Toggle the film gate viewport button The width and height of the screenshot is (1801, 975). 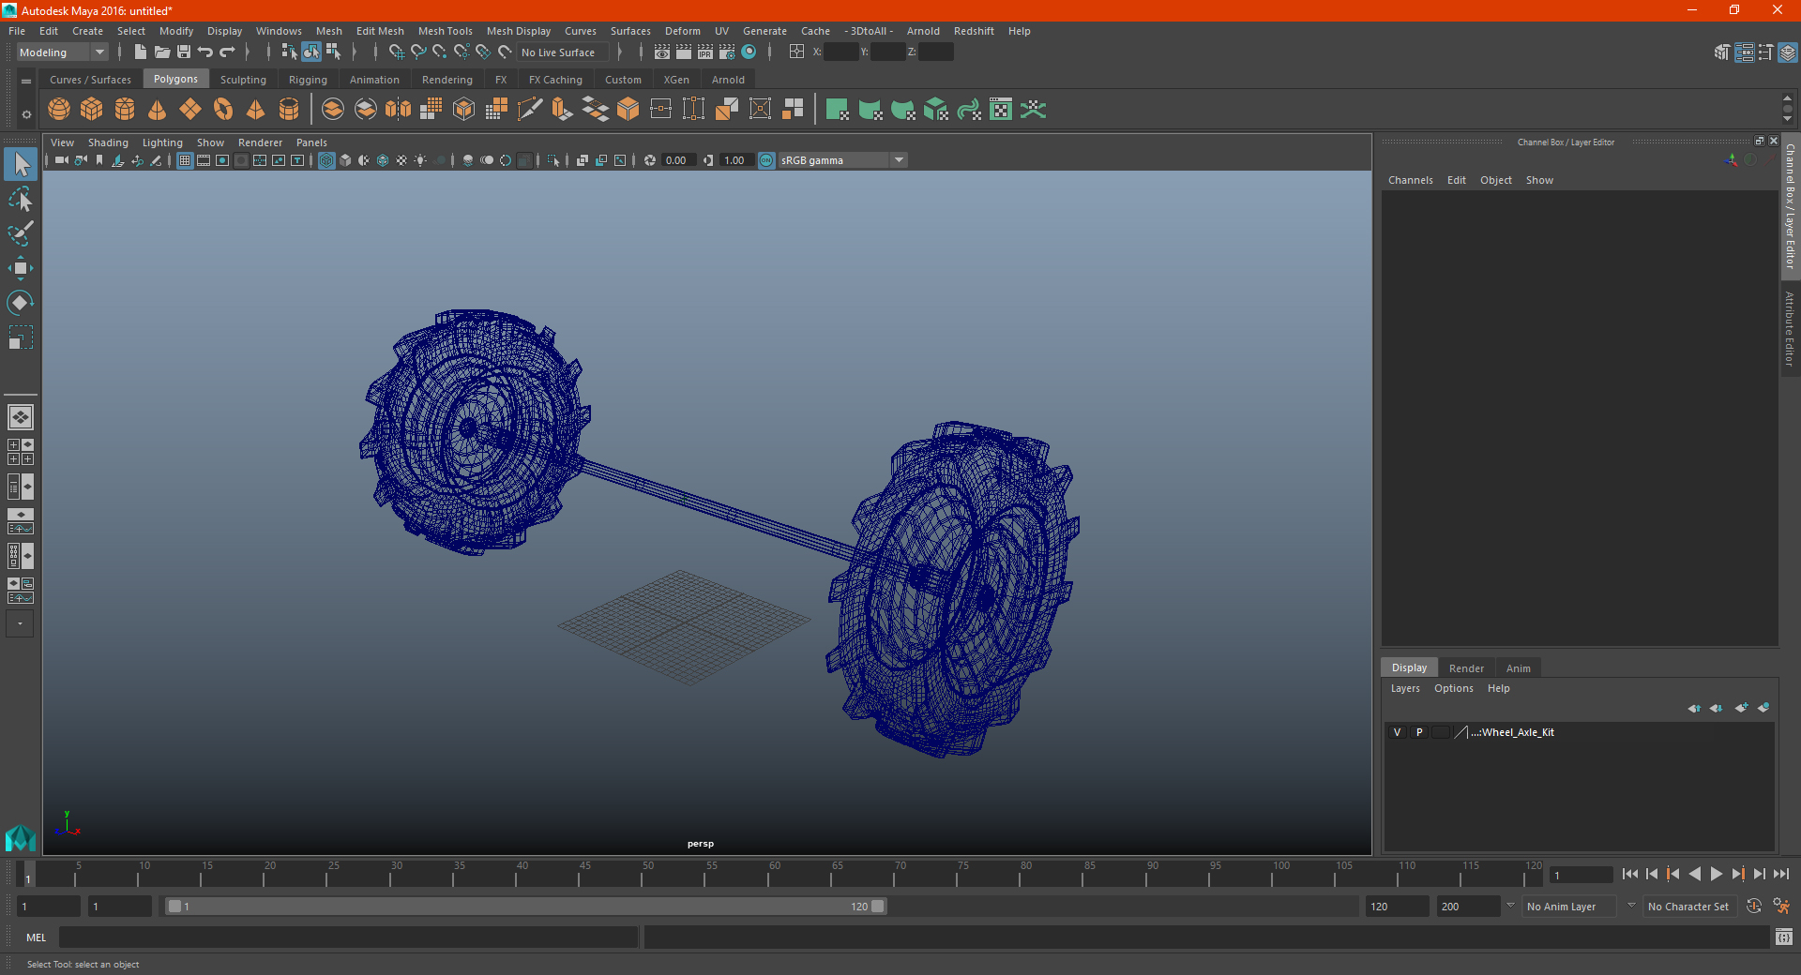coord(204,160)
